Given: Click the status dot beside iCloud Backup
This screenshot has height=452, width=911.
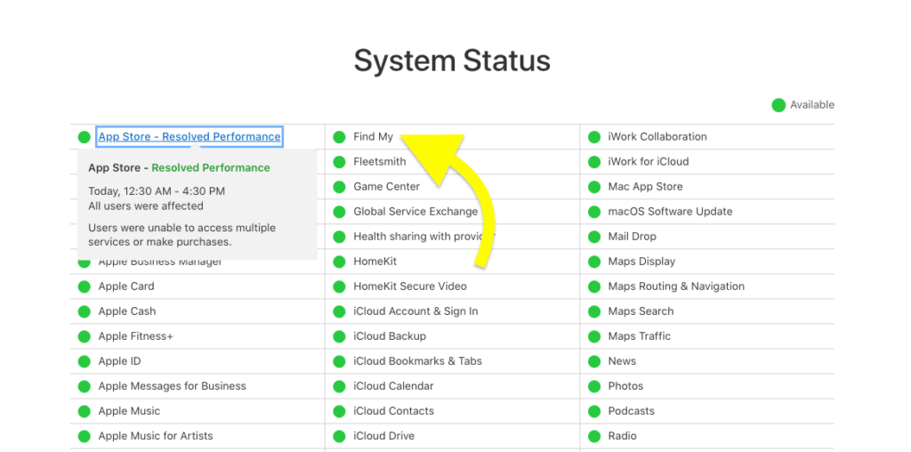Looking at the screenshot, I should 339,337.
